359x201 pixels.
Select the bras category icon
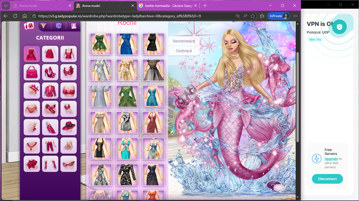68,90
